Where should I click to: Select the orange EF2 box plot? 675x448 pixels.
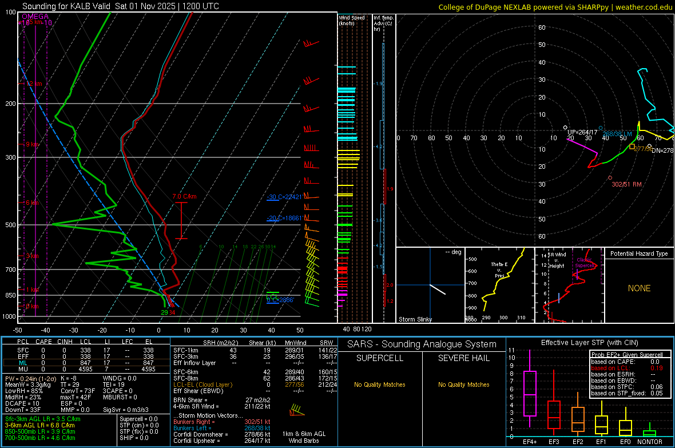pos(578,415)
